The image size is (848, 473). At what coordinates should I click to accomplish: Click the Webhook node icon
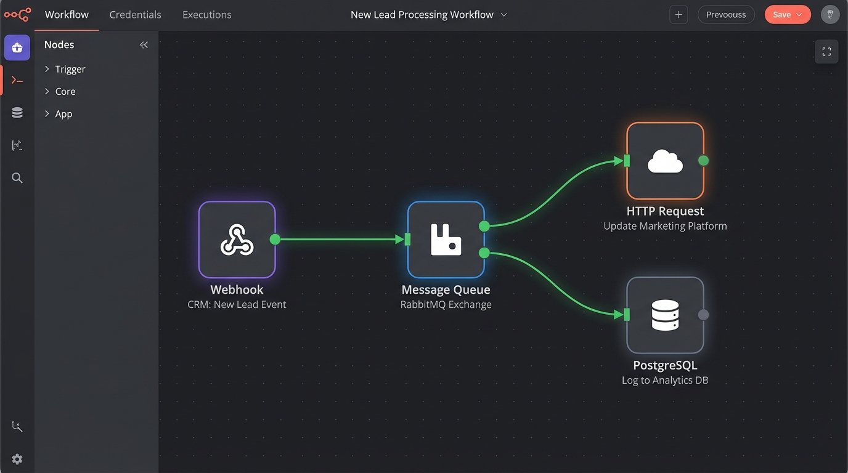pos(237,240)
